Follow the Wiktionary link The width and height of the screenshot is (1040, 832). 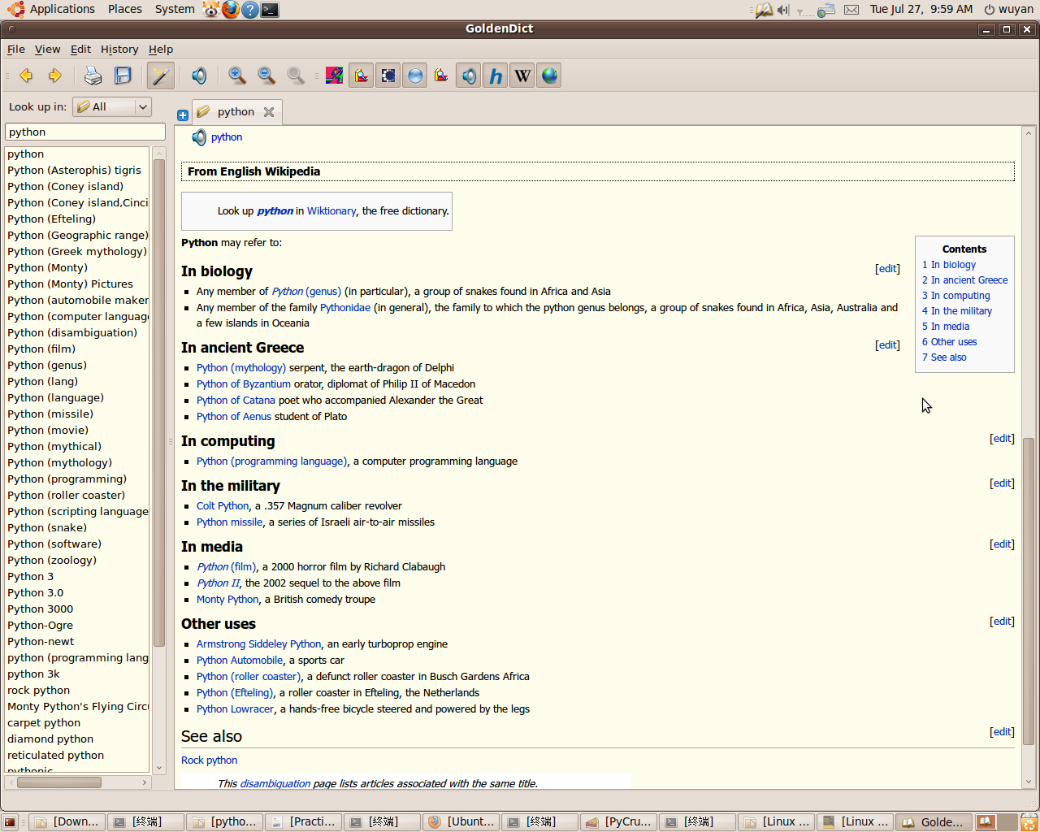(331, 210)
